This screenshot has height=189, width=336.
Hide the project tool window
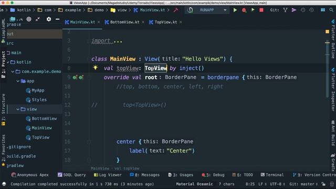(x=57, y=19)
